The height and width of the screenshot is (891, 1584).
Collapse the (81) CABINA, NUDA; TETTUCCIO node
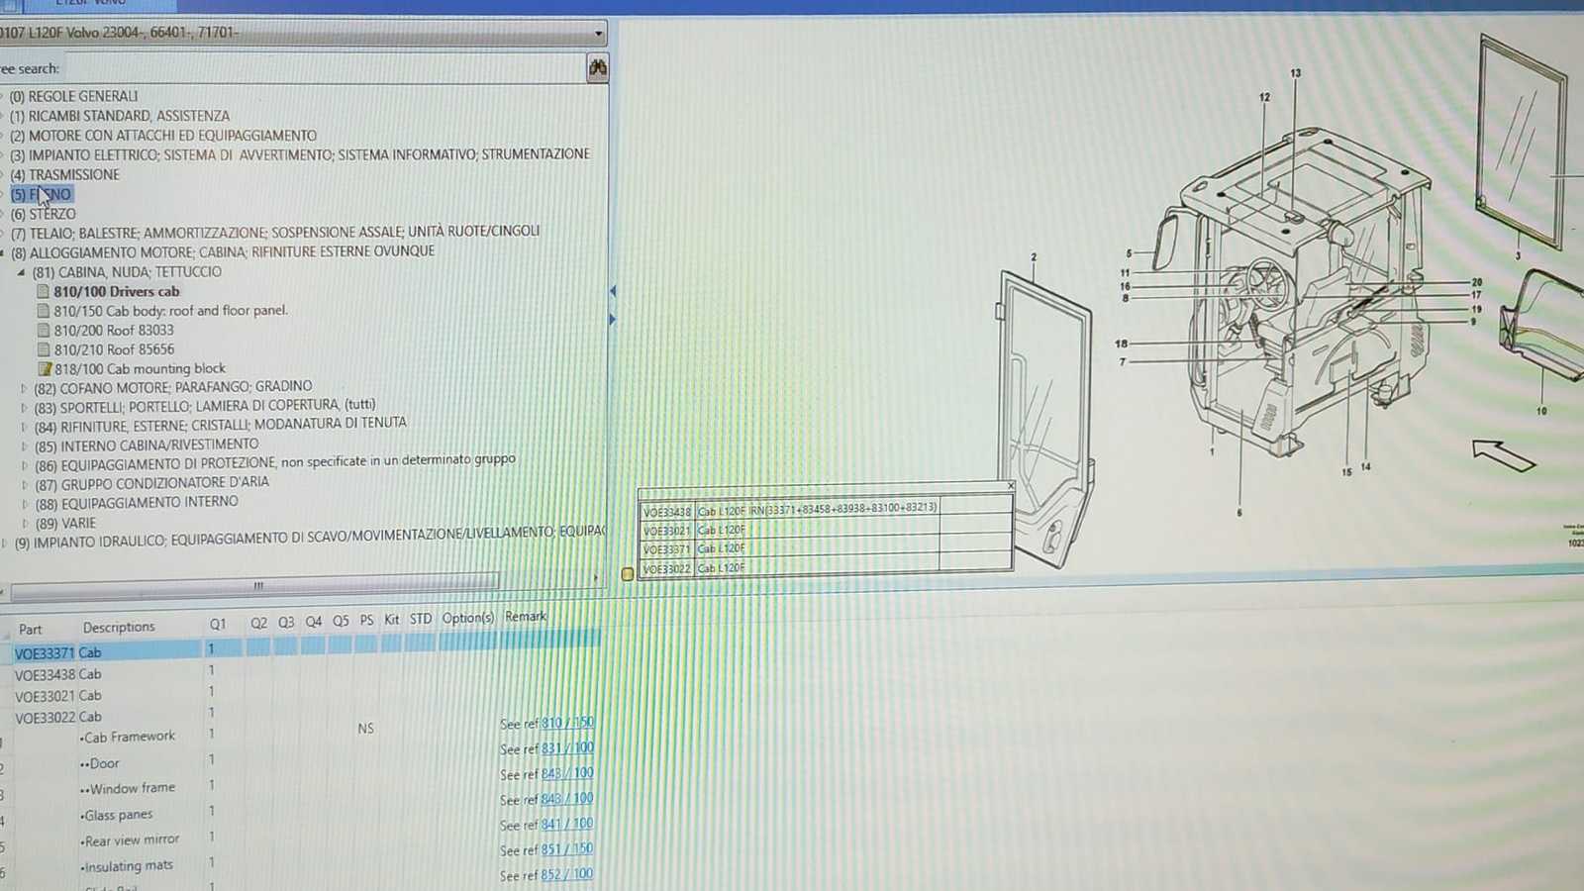point(21,272)
